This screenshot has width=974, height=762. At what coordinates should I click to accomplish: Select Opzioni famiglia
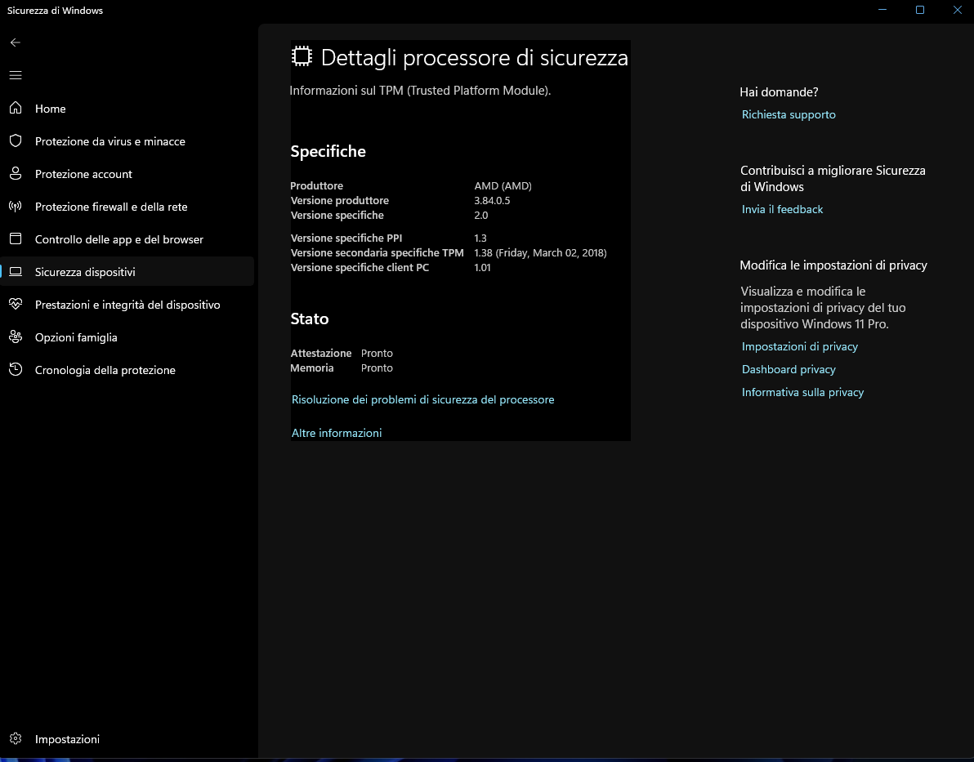pyautogui.click(x=127, y=338)
